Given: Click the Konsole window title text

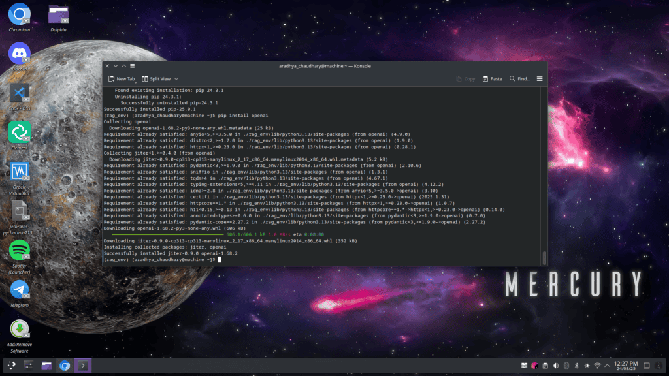Looking at the screenshot, I should point(325,66).
